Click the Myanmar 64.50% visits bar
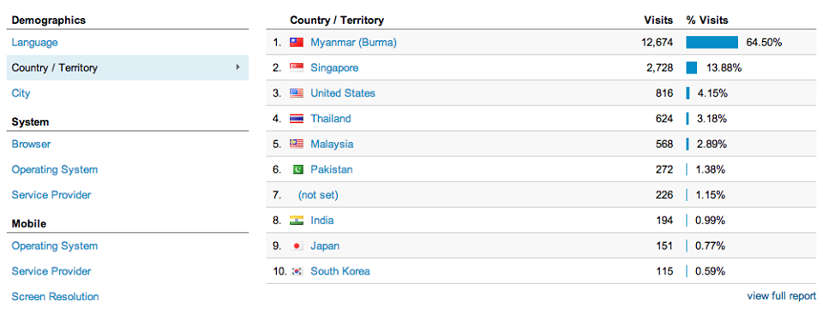Screen dimensions: 823x320 tap(712, 43)
